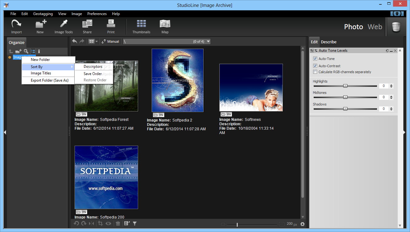Choose Image Titles in context menu
Screen dimensions: 410x232
point(48,73)
